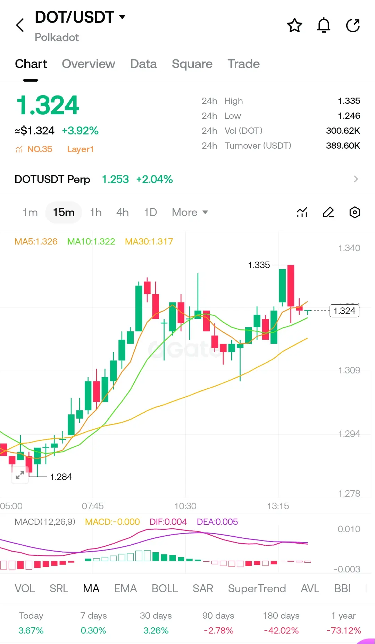
Task: Tap the 24h Vol value 300.62K
Action: tap(343, 131)
